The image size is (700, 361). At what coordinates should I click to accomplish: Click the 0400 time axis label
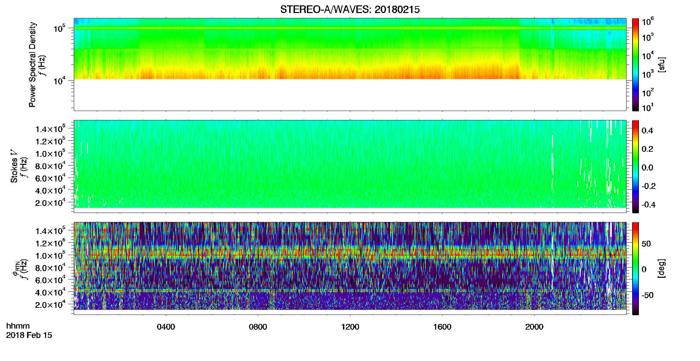coord(166,327)
